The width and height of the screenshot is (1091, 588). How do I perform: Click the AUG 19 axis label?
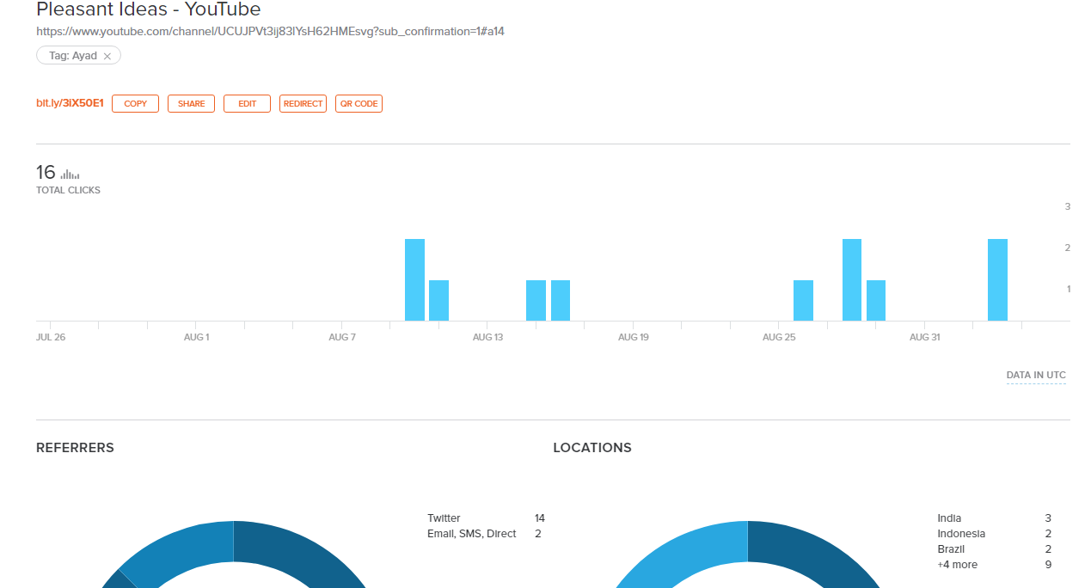[x=633, y=337]
